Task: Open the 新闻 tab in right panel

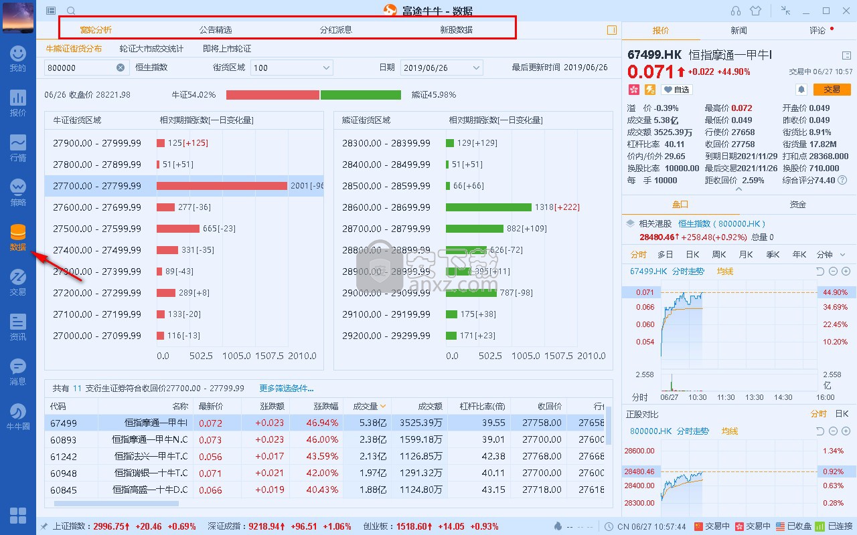Action: [738, 31]
